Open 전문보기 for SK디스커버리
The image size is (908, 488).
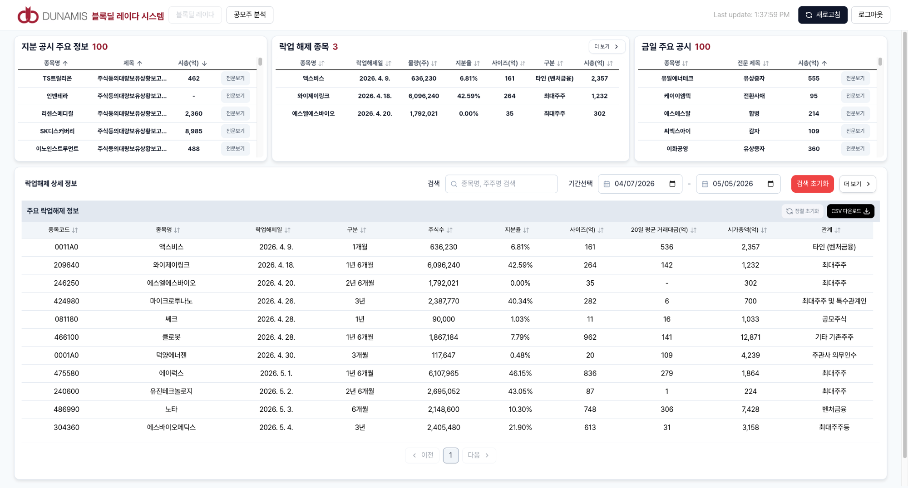pos(235,131)
